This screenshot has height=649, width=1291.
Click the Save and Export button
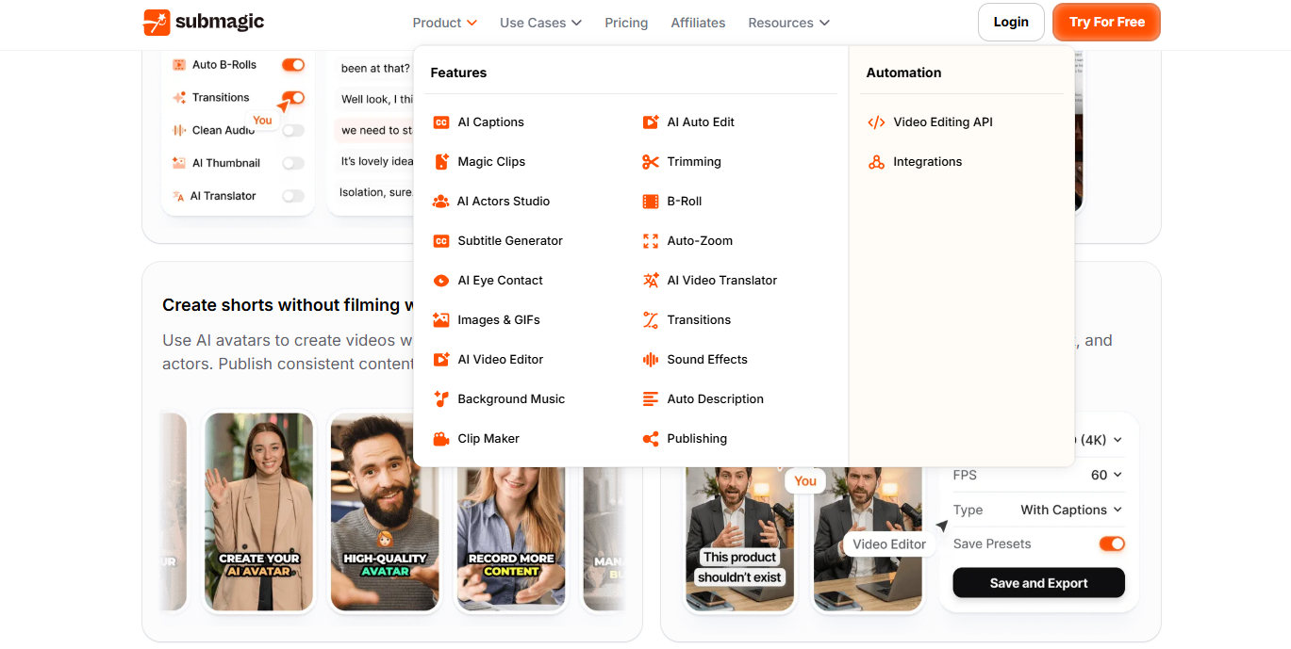[1038, 583]
